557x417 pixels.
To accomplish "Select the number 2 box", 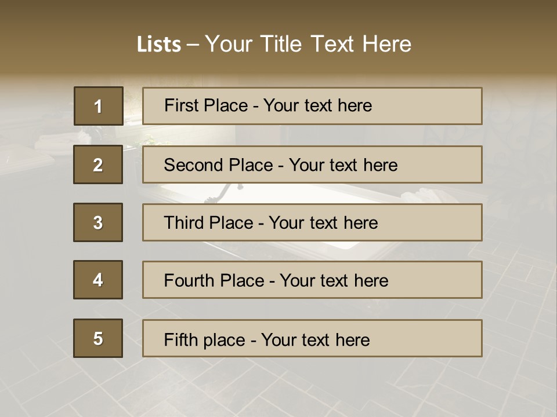I will [x=98, y=164].
